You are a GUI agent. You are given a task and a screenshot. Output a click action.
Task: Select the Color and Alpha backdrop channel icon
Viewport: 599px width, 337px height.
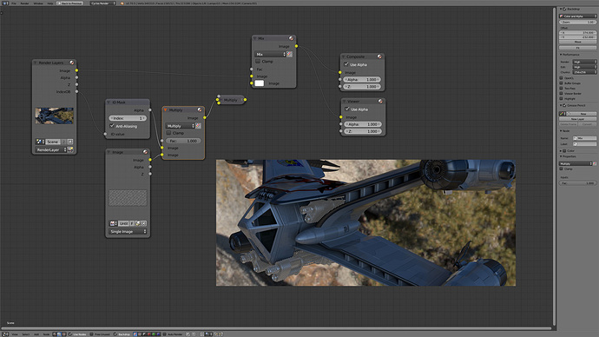click(135, 334)
